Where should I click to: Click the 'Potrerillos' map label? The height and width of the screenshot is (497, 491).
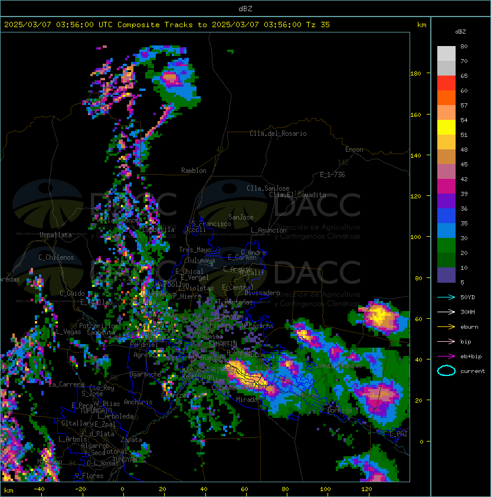[99, 326]
